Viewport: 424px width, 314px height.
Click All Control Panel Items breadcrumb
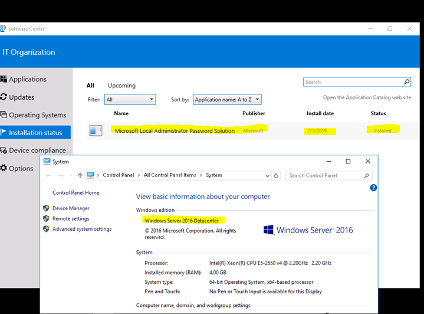click(170, 175)
